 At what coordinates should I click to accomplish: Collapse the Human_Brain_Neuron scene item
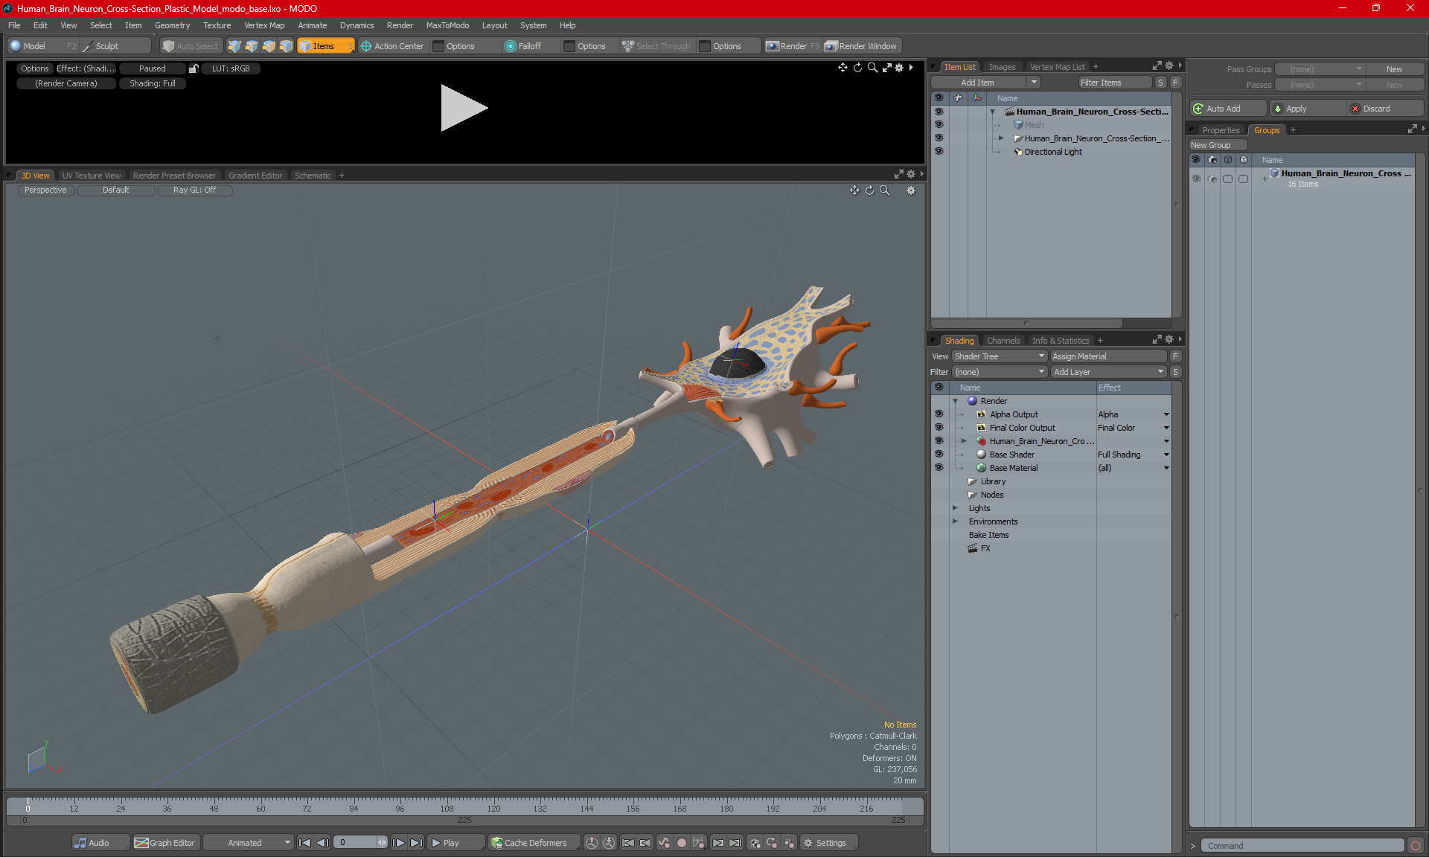pos(992,112)
